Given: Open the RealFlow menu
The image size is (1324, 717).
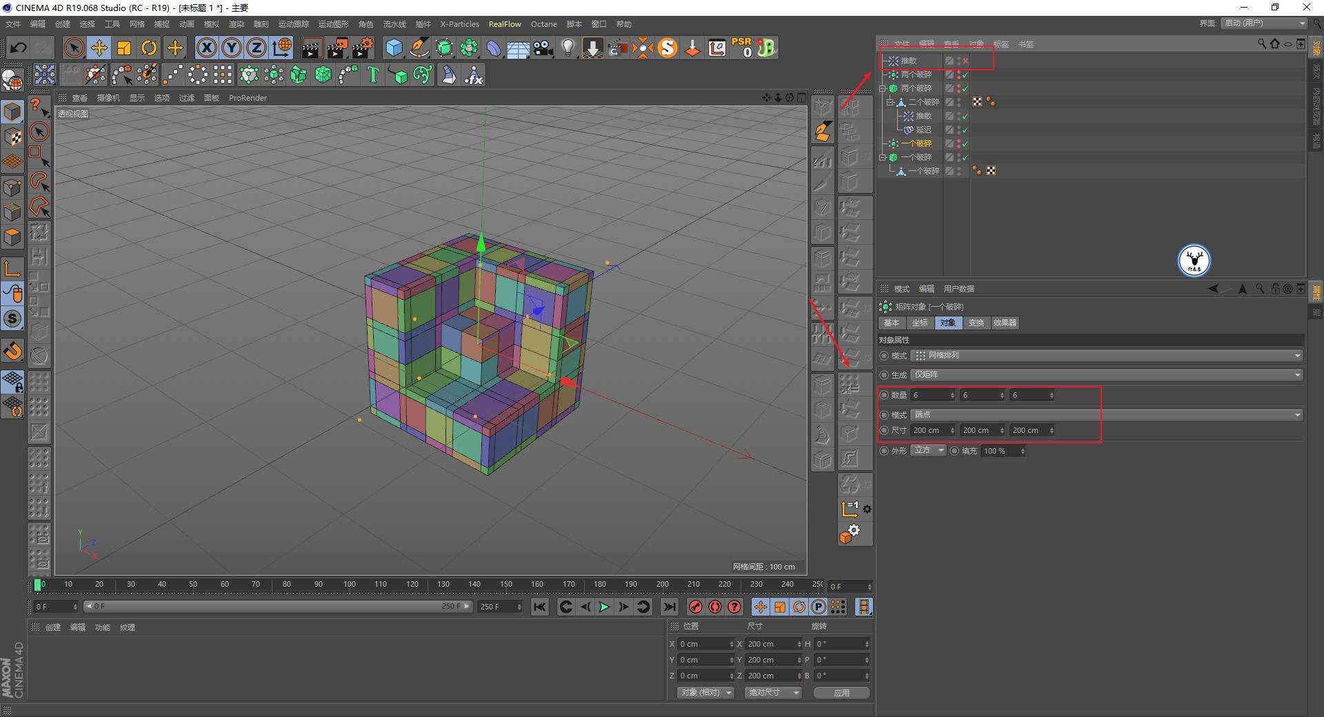Looking at the screenshot, I should [x=505, y=24].
